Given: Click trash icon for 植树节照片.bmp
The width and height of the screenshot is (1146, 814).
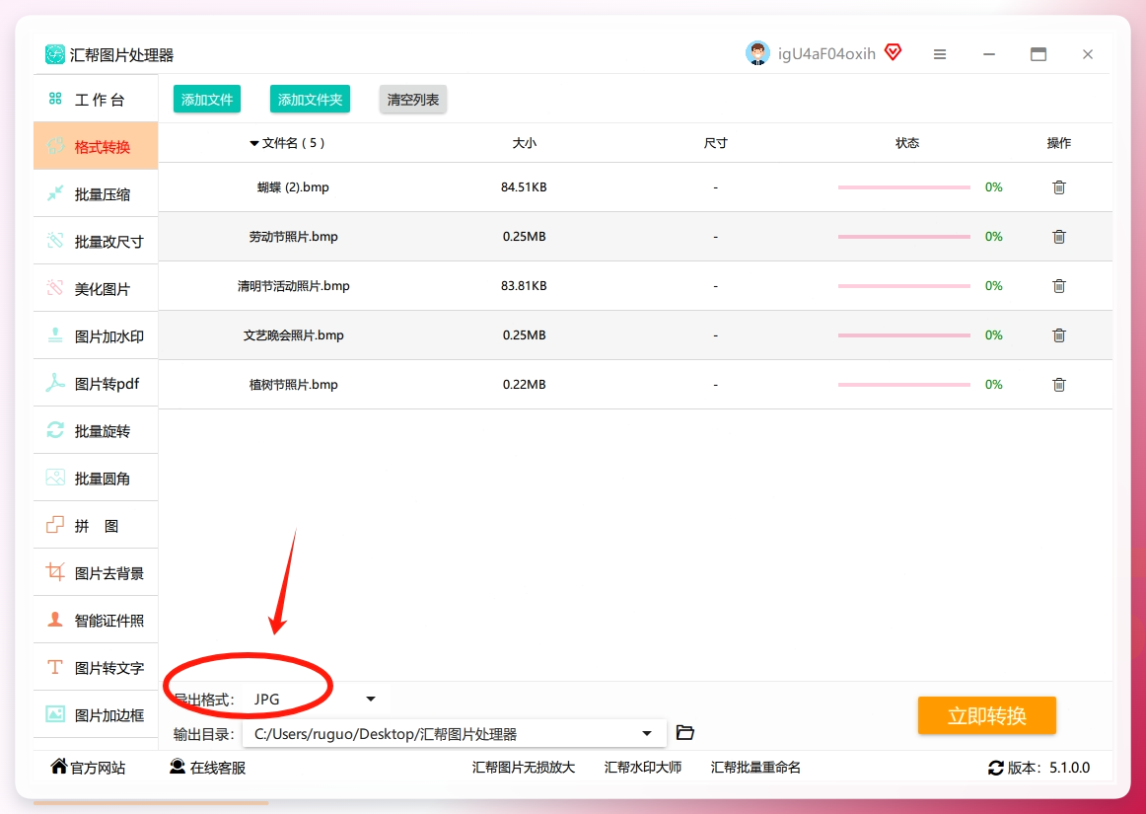Looking at the screenshot, I should (x=1058, y=385).
